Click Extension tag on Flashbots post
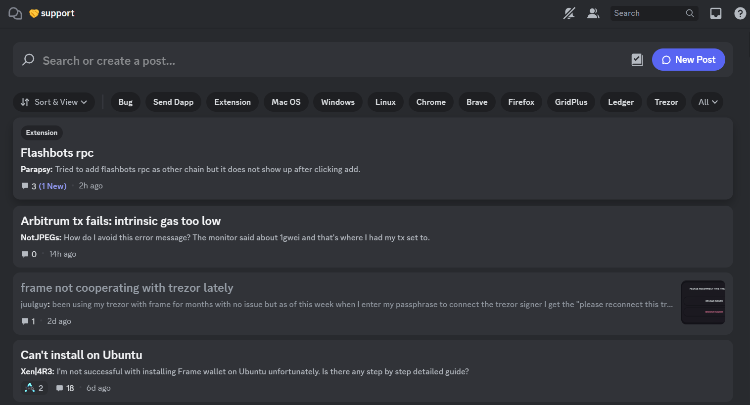The width and height of the screenshot is (750, 405). point(42,133)
